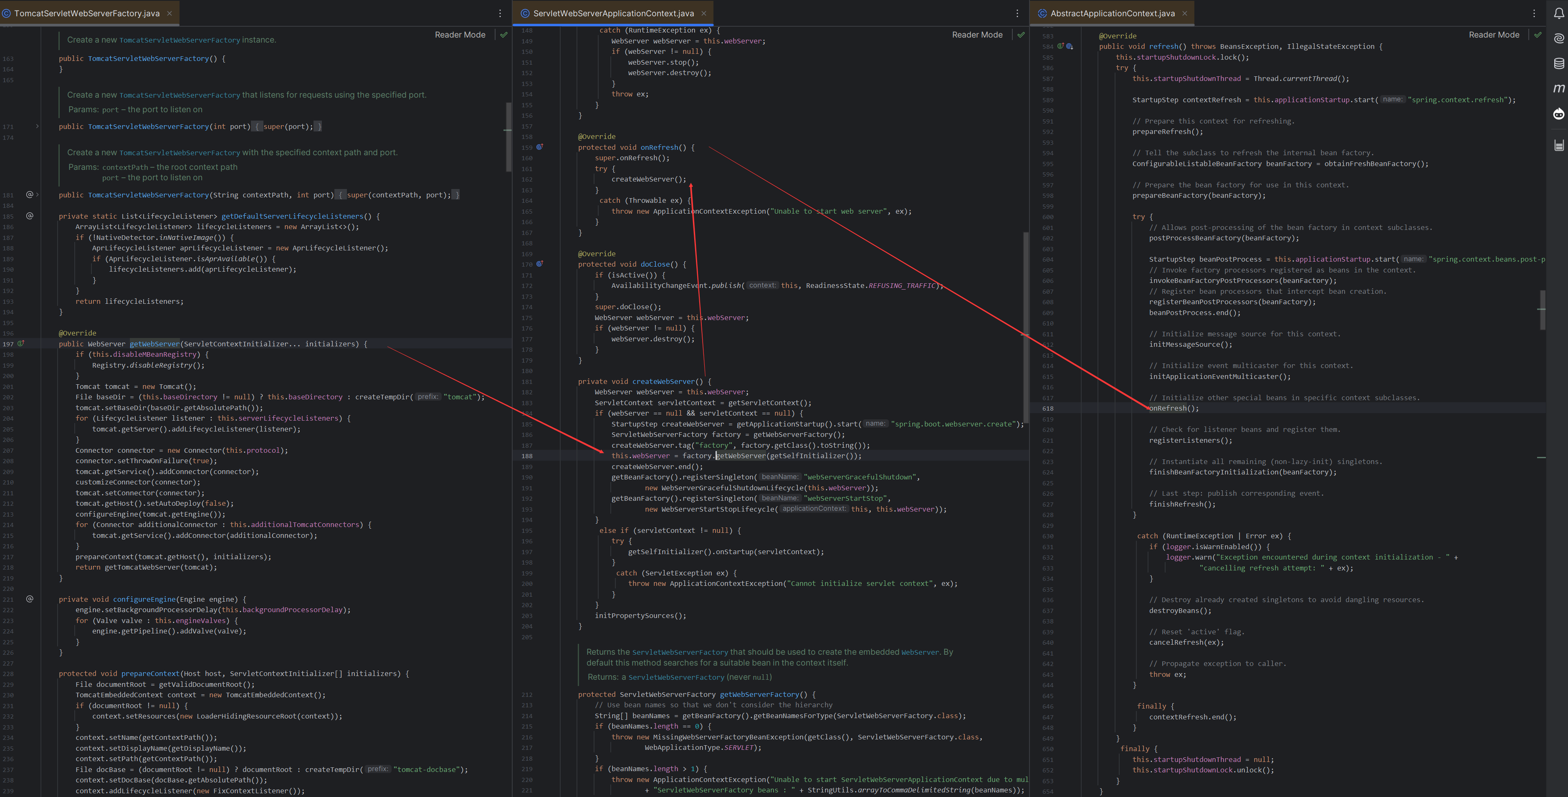Viewport: 1568px width, 797px height.
Task: Click line number 188 in middle editor gutter
Action: (x=526, y=456)
